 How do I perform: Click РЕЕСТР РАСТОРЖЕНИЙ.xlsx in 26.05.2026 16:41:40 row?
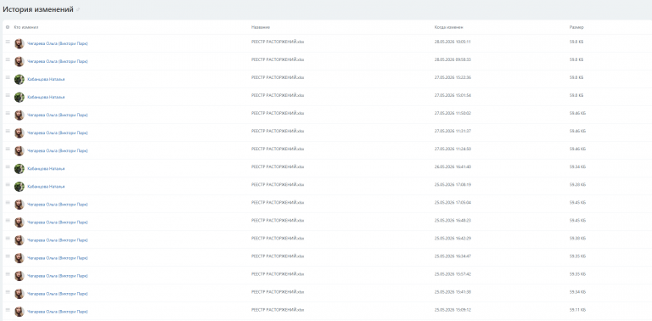coord(278,166)
